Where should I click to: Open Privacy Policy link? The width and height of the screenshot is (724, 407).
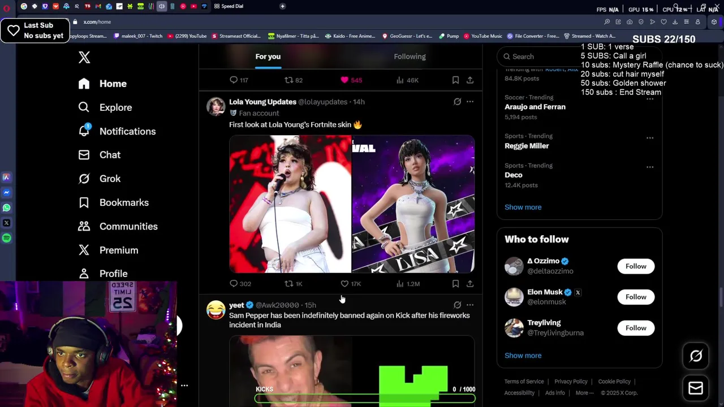tap(571, 382)
